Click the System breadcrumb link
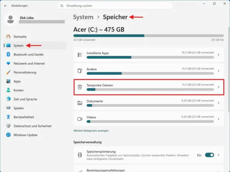Image resolution: width=230 pixels, height=172 pixels. [x=83, y=17]
